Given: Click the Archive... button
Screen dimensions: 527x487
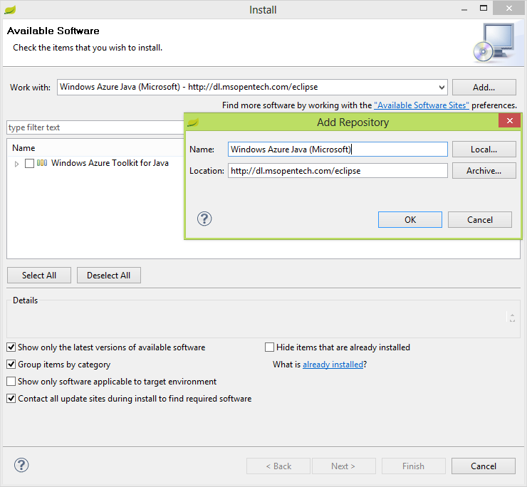Looking at the screenshot, I should pos(484,171).
